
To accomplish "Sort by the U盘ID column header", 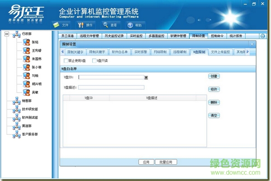I will [x=89, y=98].
